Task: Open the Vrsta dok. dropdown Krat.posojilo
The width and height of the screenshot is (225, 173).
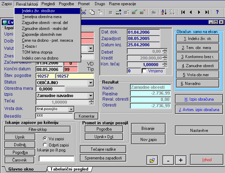Action: pos(71,109)
